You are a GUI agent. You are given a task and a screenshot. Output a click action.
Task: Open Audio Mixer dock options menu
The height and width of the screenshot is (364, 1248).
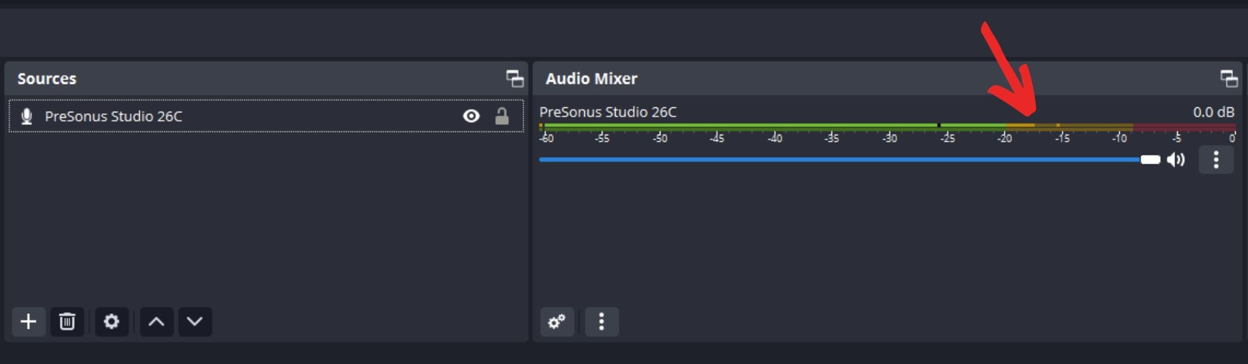pos(602,322)
